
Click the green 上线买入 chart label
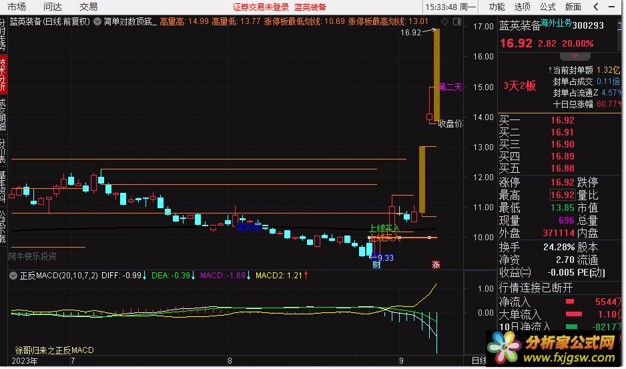(x=384, y=228)
